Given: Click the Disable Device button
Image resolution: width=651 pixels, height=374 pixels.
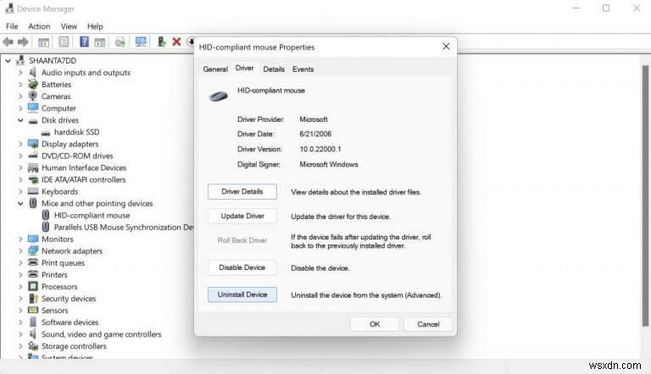Looking at the screenshot, I should coord(242,268).
